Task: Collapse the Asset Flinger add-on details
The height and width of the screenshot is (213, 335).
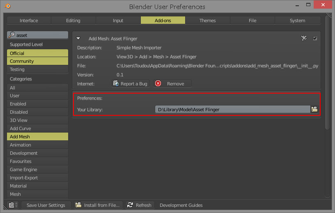Action: (78, 39)
